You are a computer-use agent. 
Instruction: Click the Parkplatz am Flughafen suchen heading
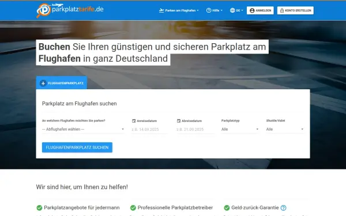click(79, 104)
